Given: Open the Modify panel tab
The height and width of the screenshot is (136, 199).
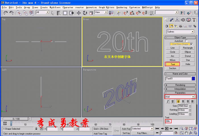Looking at the screenshot, I should tap(171, 20).
